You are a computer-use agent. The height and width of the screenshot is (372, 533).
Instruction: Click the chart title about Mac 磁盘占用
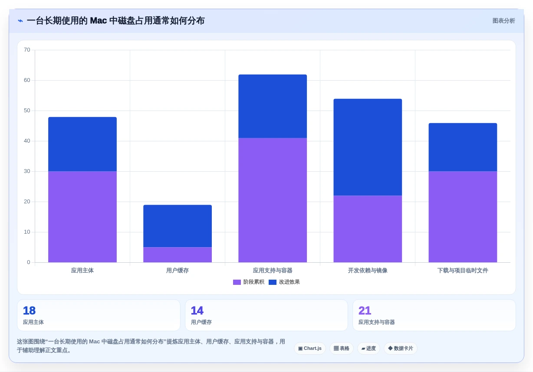(x=115, y=21)
